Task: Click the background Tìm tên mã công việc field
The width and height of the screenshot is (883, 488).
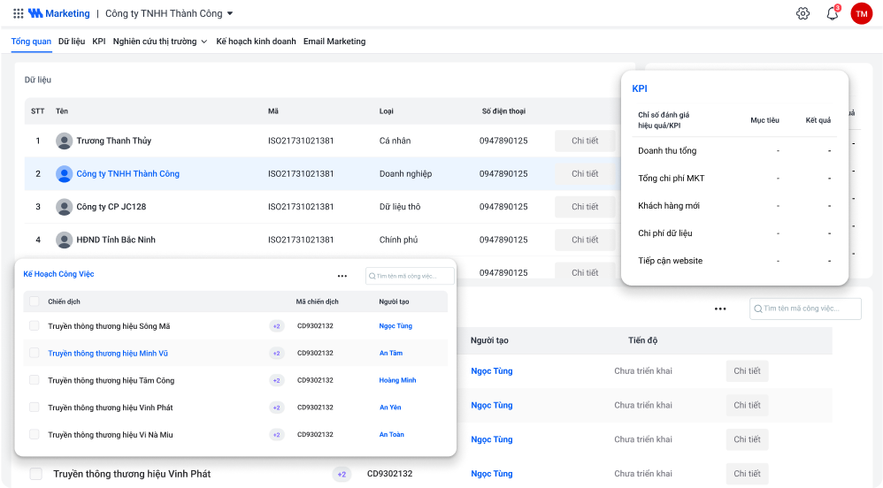Action: coord(805,309)
